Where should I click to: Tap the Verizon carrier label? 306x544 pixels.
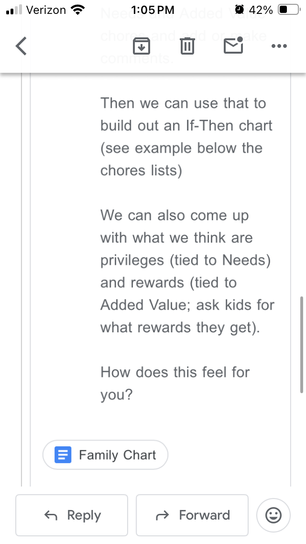[46, 10]
